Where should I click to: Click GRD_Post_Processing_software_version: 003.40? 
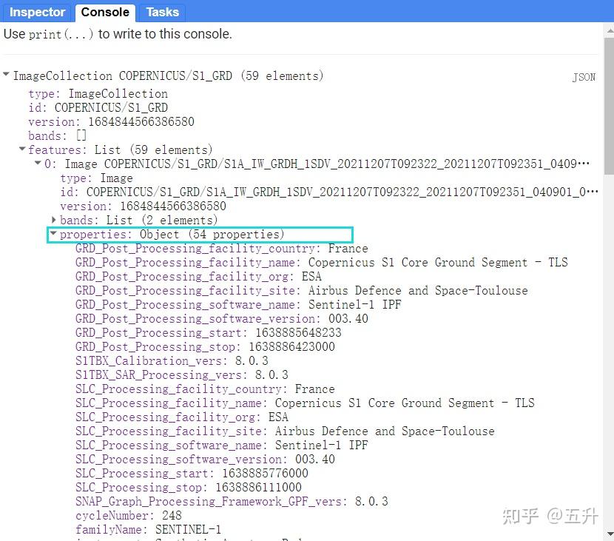click(222, 319)
